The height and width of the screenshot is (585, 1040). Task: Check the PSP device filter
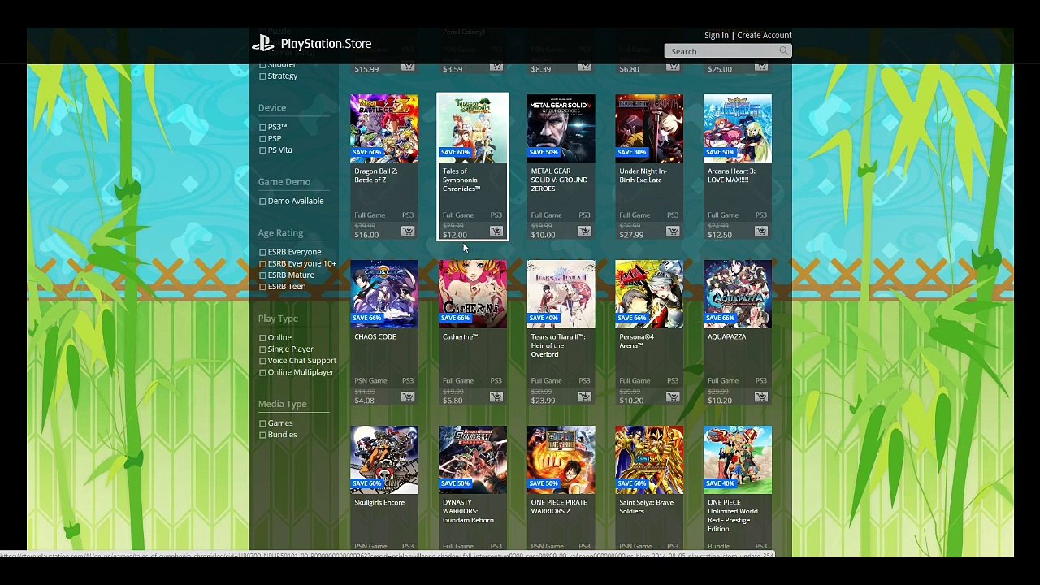pos(262,139)
